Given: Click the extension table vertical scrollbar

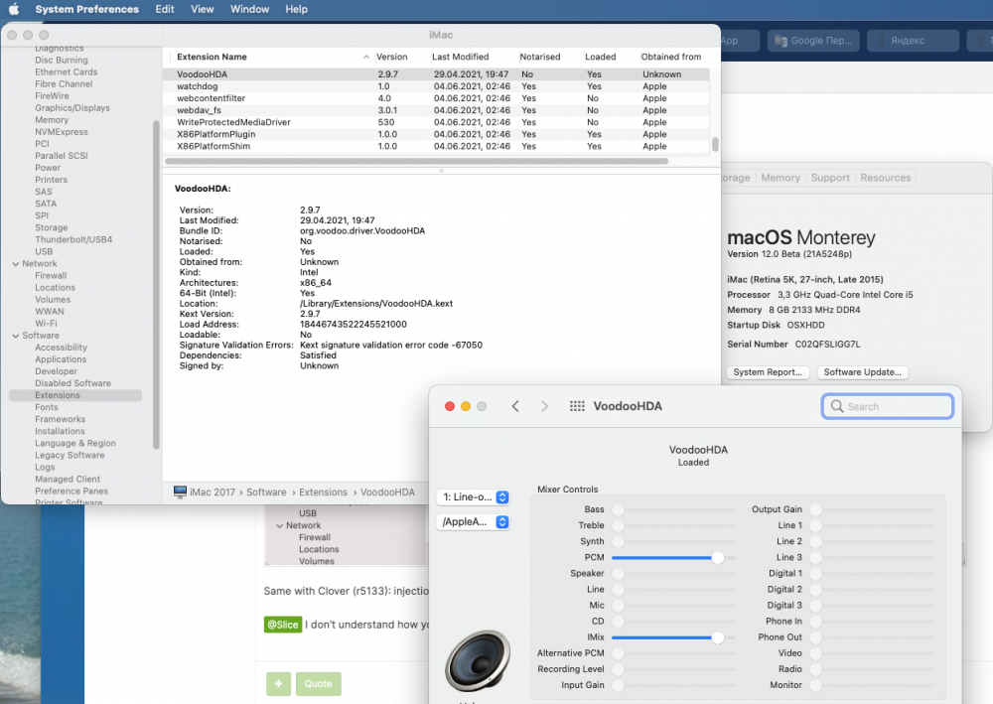Looking at the screenshot, I should pyautogui.click(x=715, y=144).
